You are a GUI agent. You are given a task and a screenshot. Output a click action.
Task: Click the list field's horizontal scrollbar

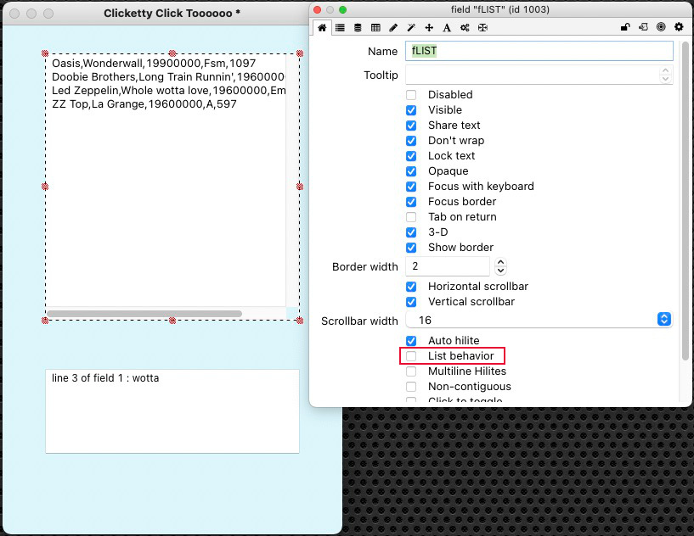tap(144, 314)
